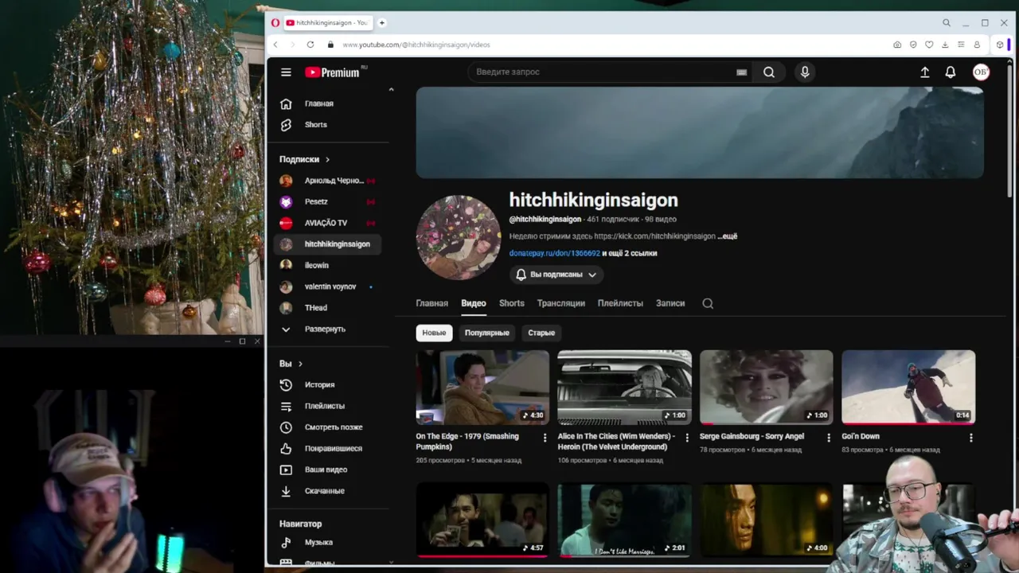
Task: Open valentin voynov subscription channel
Action: 328,286
